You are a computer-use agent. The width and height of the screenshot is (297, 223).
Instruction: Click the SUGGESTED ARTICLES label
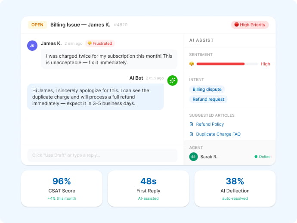(x=212, y=115)
